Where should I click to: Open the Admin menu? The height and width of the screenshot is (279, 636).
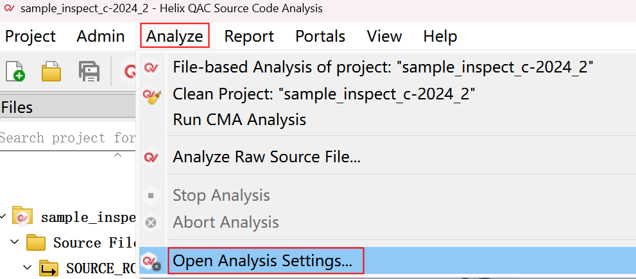(101, 37)
